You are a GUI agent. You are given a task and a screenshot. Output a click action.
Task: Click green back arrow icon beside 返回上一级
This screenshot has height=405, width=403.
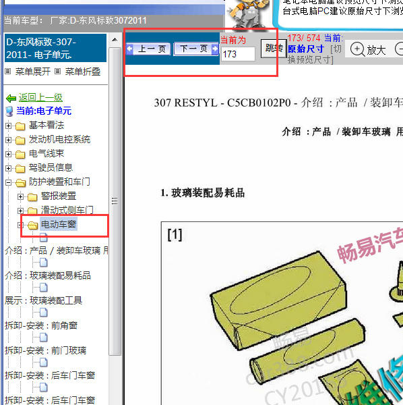pos(11,98)
